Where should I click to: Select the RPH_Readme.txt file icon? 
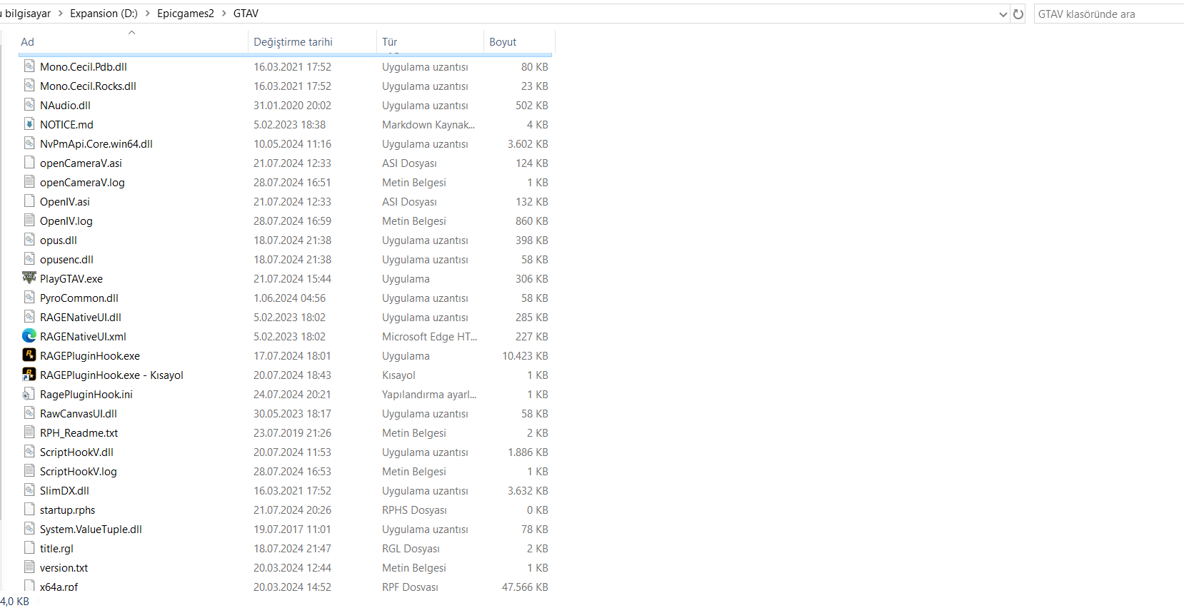(29, 432)
